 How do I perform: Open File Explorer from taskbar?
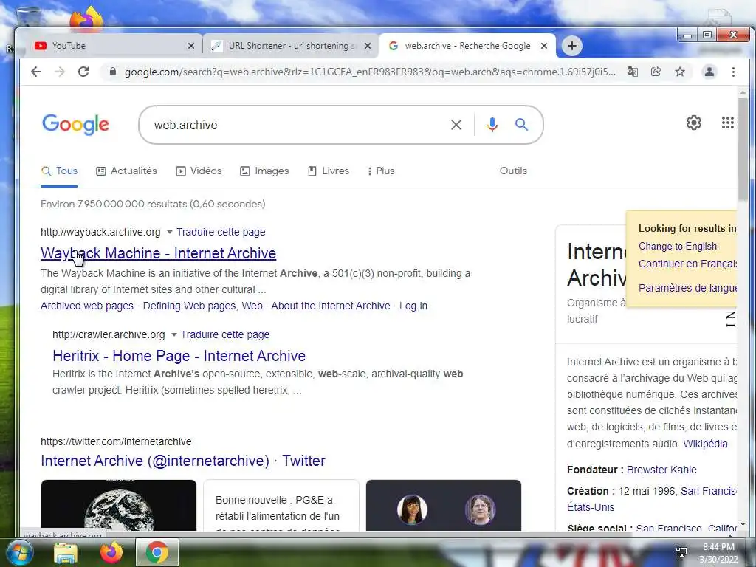[66, 552]
